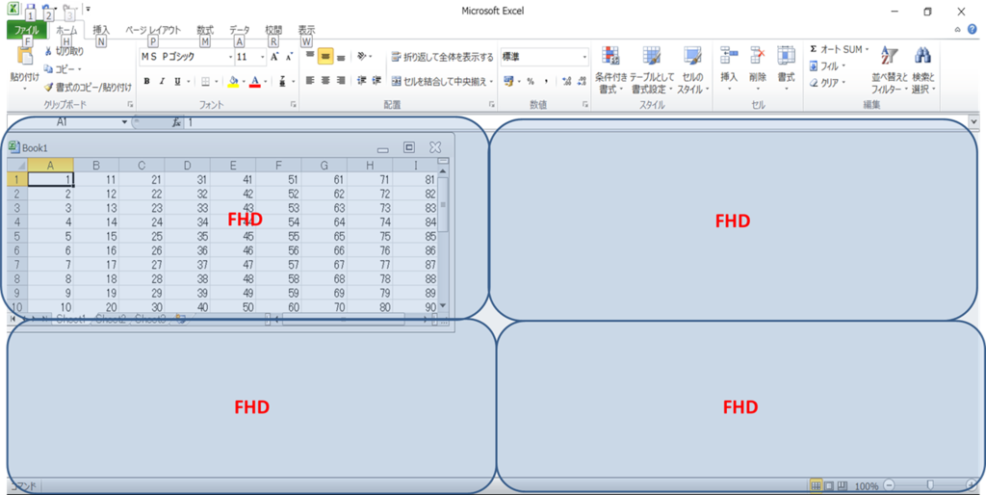This screenshot has width=986, height=495.
Task: Toggle the highlighted Middle Align button
Action: point(325,57)
